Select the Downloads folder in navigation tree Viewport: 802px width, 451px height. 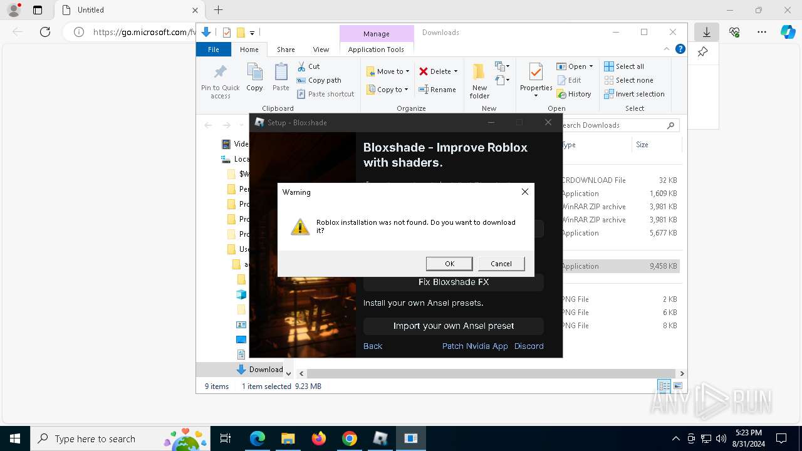click(260, 370)
